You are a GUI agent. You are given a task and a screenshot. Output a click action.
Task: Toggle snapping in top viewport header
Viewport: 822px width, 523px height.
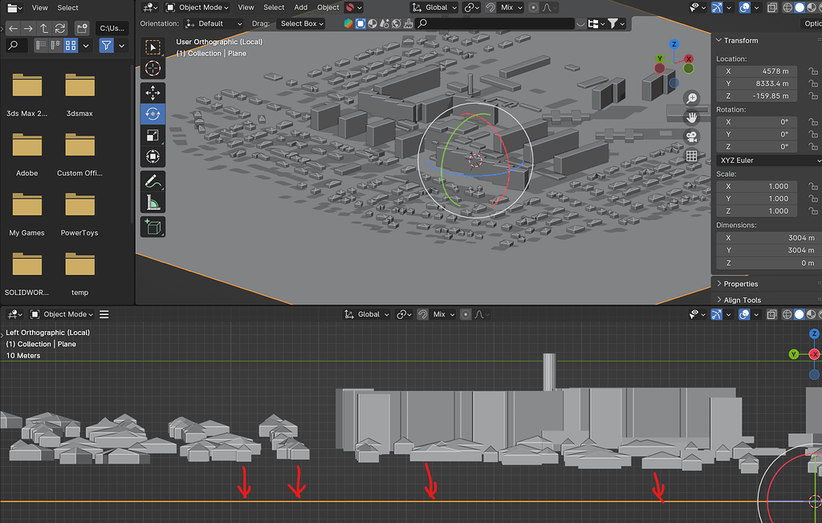[490, 7]
